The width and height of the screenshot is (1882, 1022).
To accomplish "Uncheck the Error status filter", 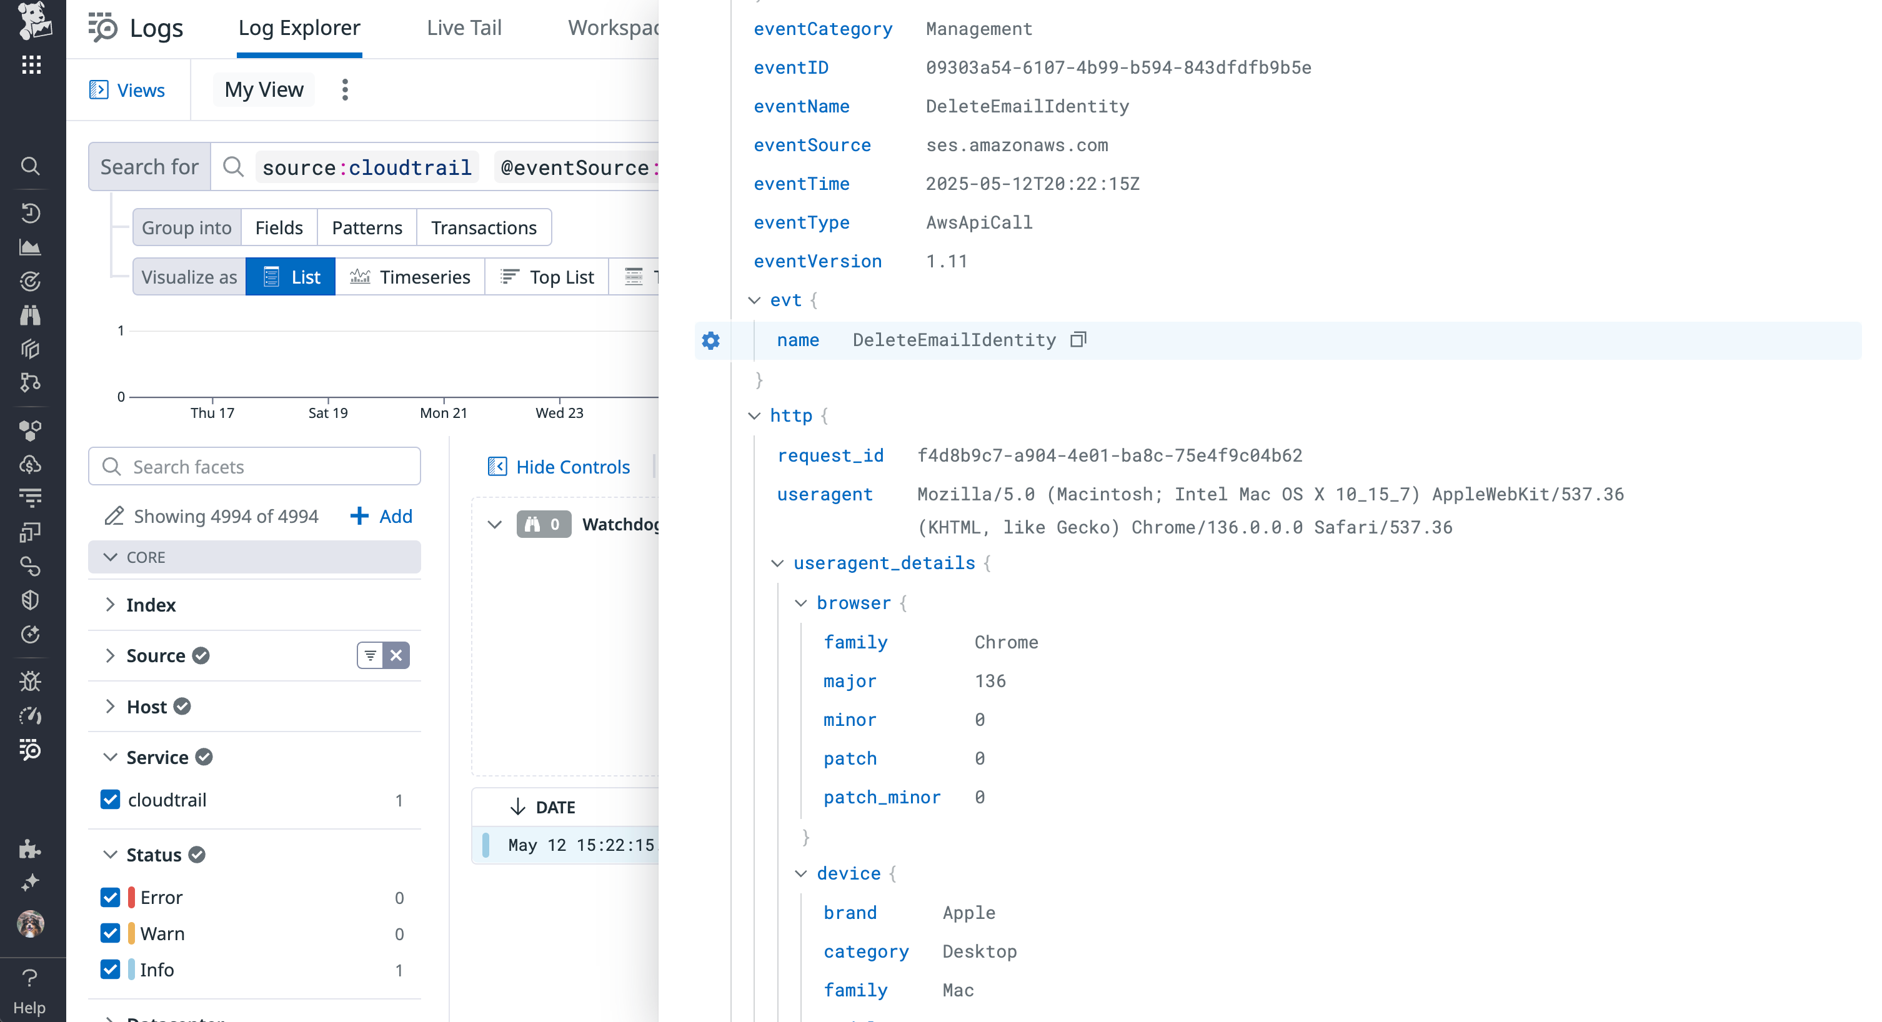I will pyautogui.click(x=111, y=897).
